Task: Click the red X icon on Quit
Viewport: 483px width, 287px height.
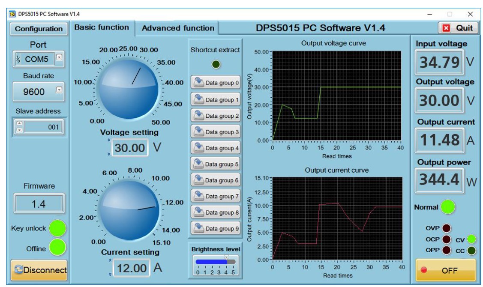Action: pyautogui.click(x=446, y=28)
